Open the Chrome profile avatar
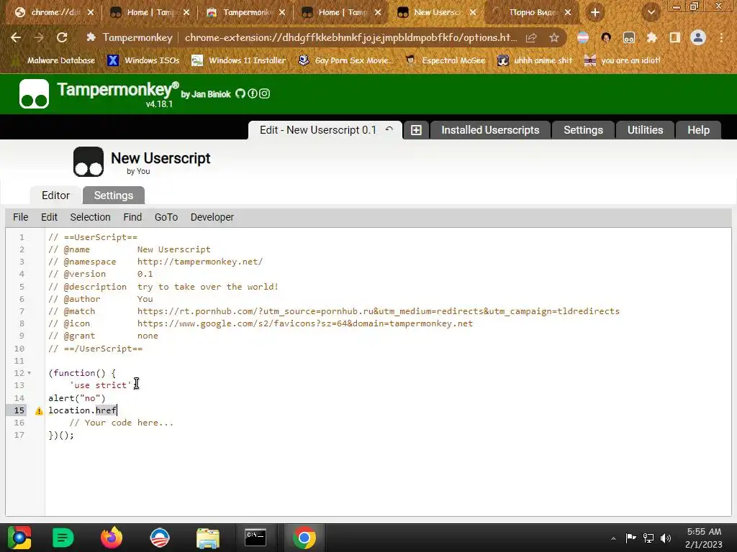 pyautogui.click(x=698, y=37)
